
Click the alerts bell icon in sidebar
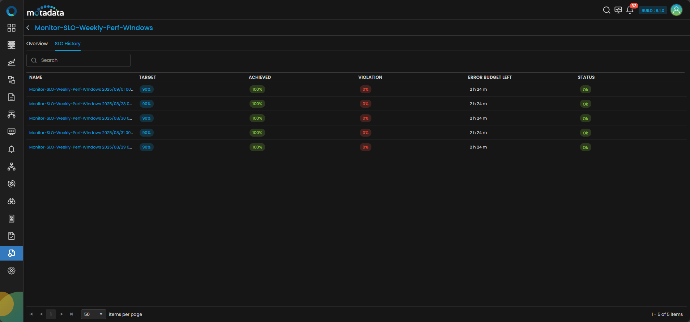pos(12,149)
